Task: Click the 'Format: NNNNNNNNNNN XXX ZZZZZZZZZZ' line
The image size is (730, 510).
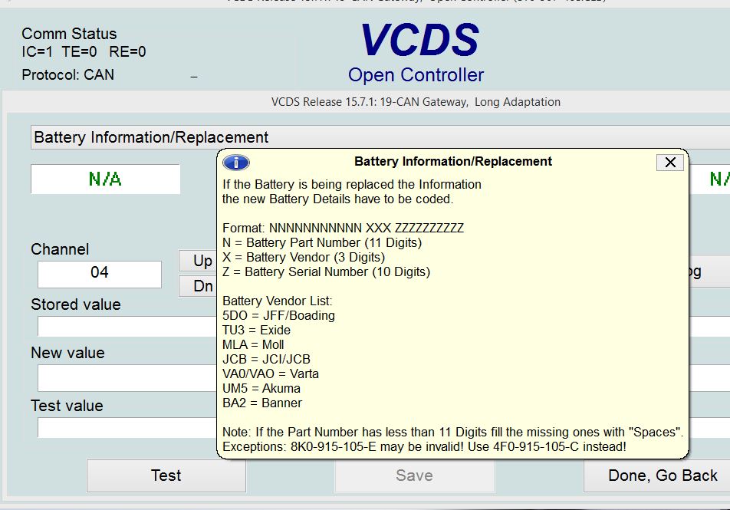Action: tap(343, 229)
